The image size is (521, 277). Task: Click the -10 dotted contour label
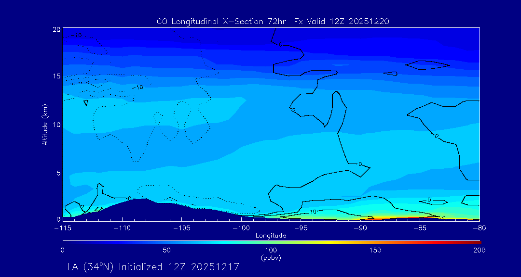coord(139,88)
